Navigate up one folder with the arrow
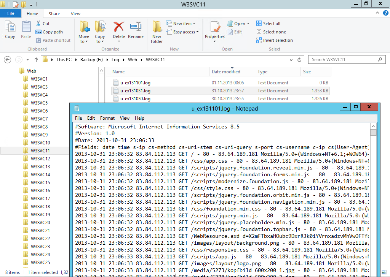 37,60
